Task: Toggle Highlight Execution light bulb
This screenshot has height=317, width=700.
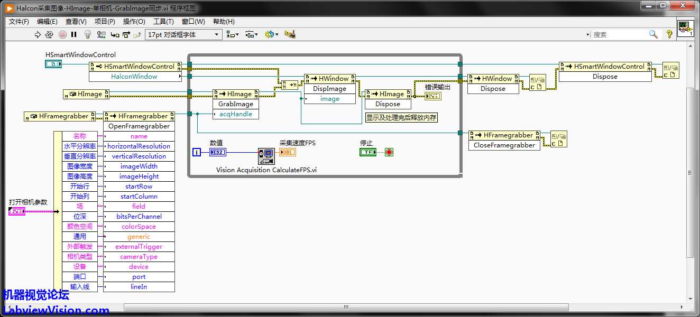Action: tap(88, 34)
